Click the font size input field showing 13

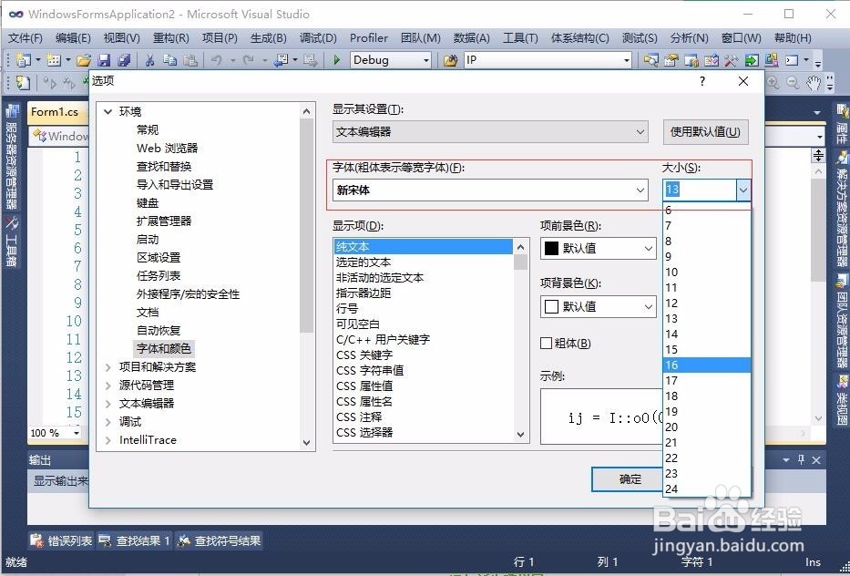coord(700,190)
